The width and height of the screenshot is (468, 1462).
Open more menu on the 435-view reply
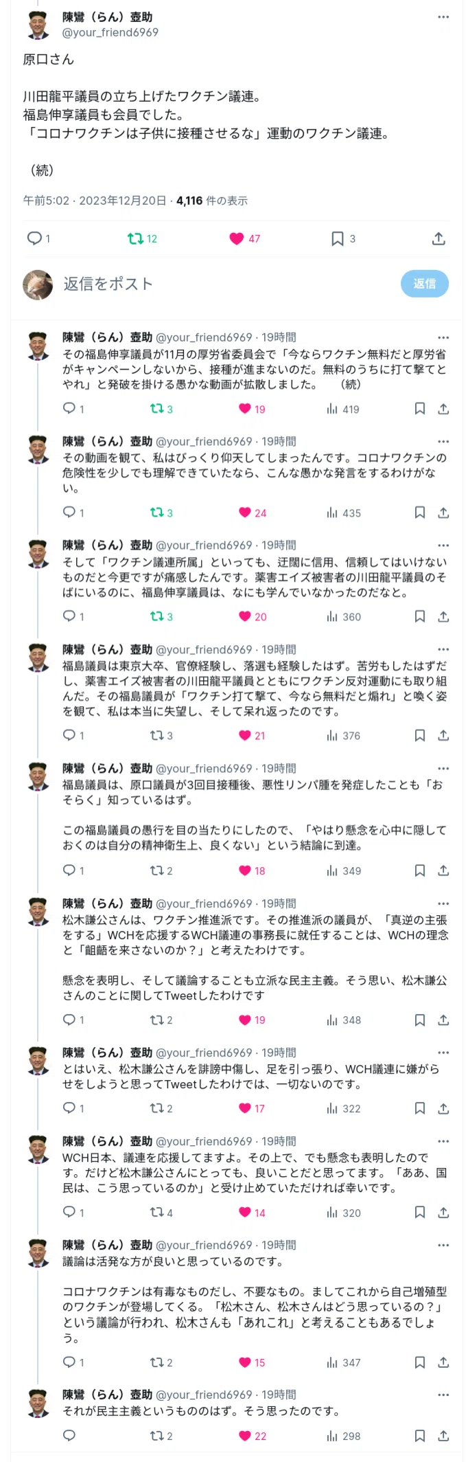pyautogui.click(x=443, y=442)
